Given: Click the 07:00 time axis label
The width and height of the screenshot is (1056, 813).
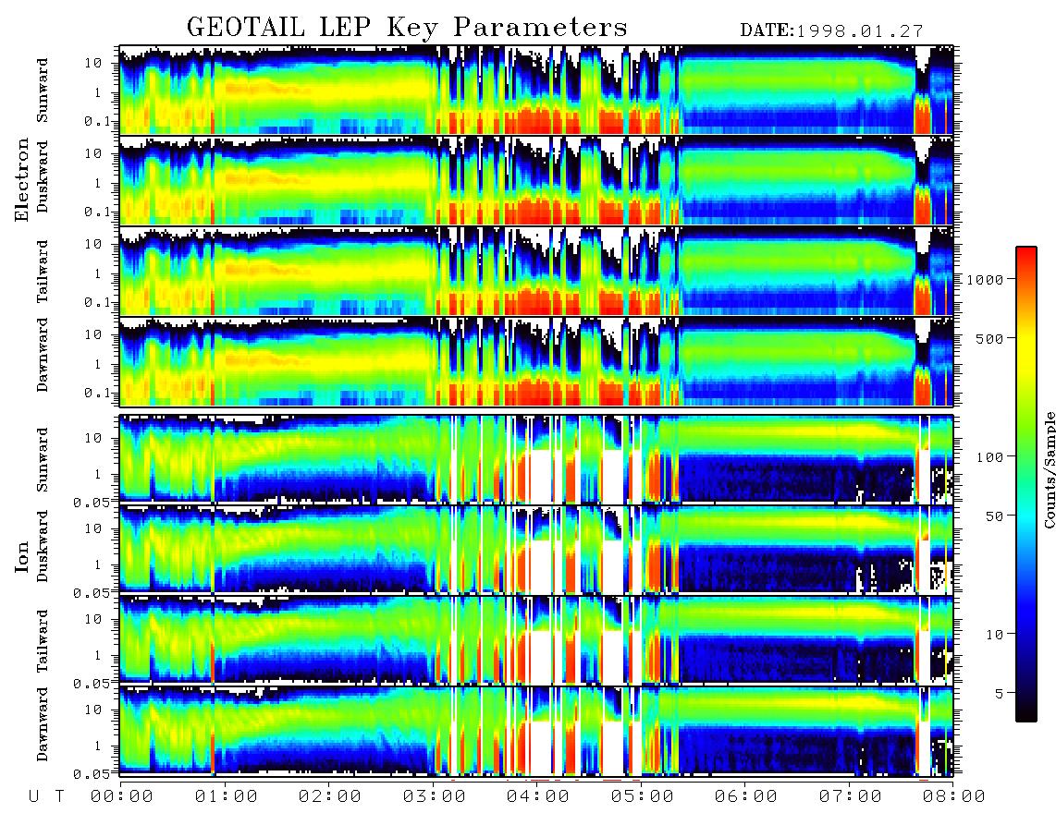Looking at the screenshot, I should pos(851,797).
